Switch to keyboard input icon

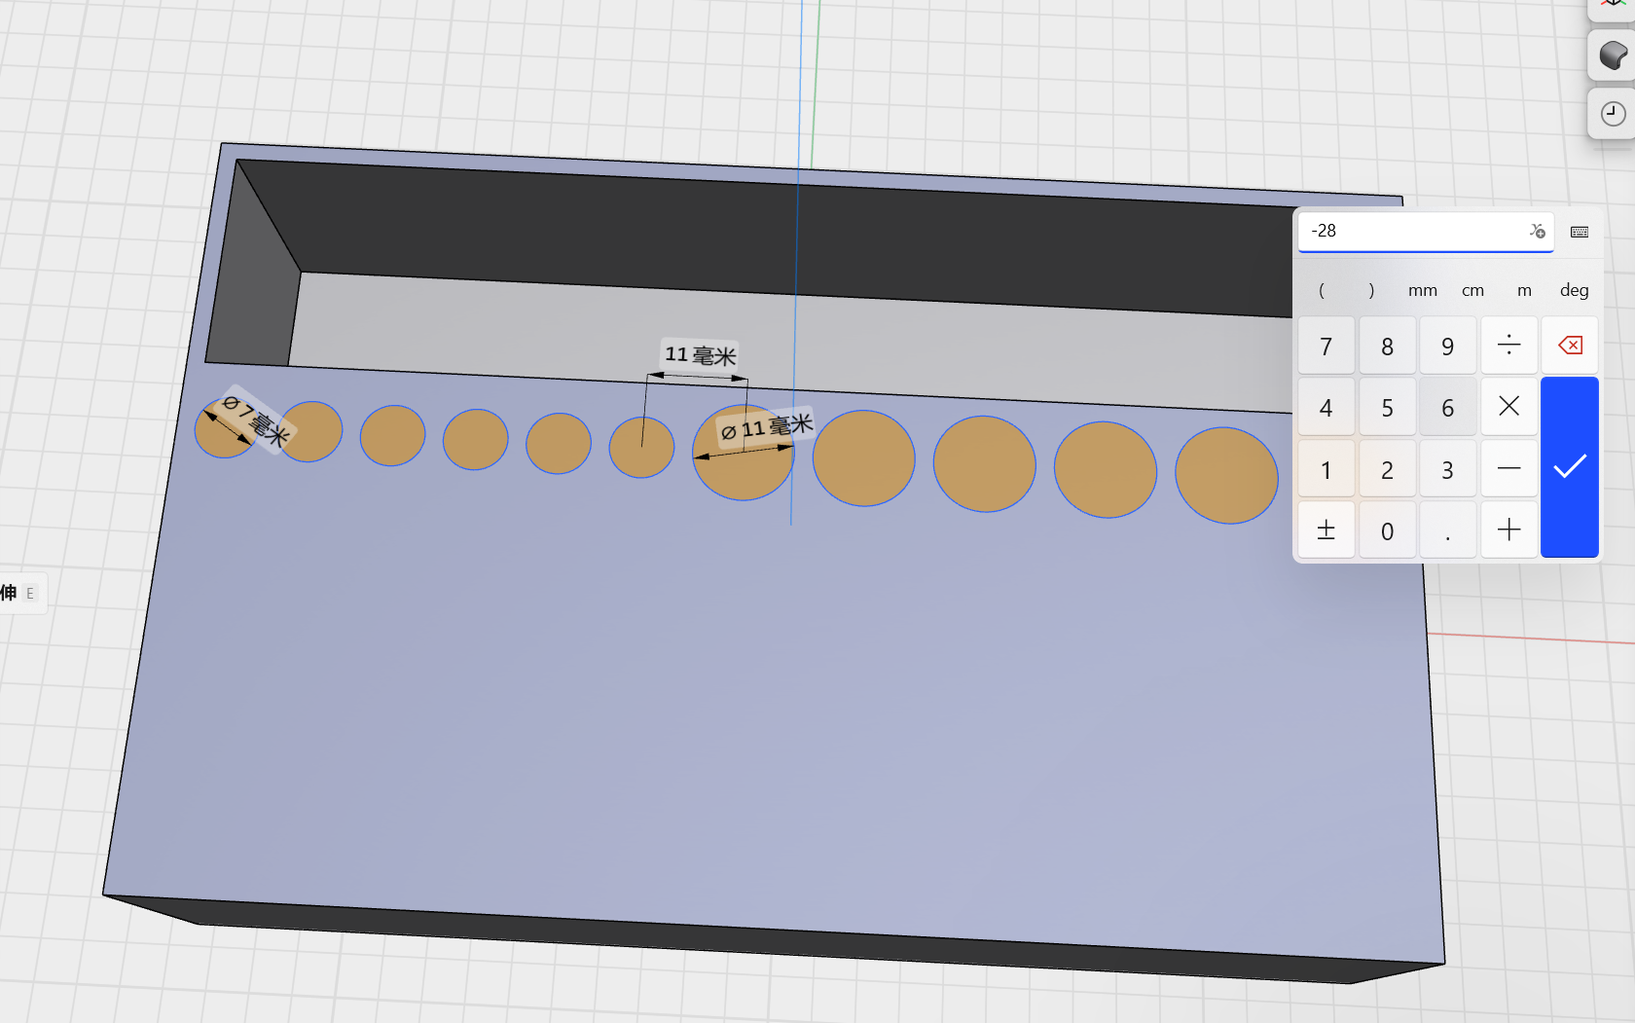[1580, 232]
